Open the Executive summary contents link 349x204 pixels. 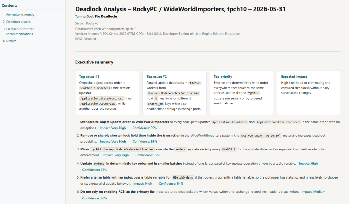coord(20,15)
